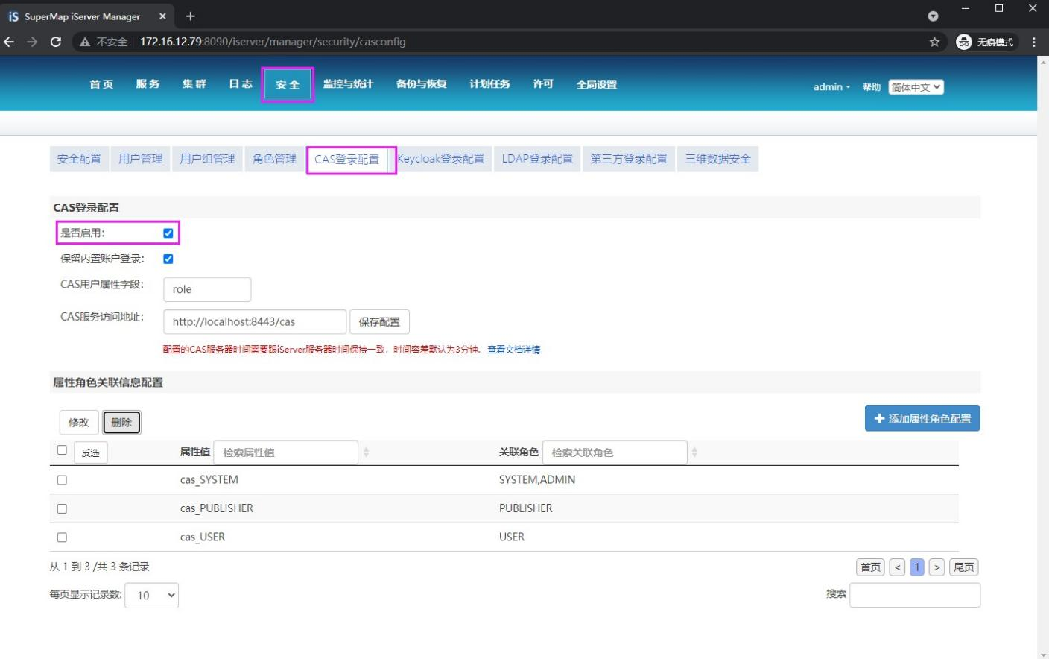Check the select-all header checkbox
This screenshot has height=659, width=1049.
tap(62, 450)
